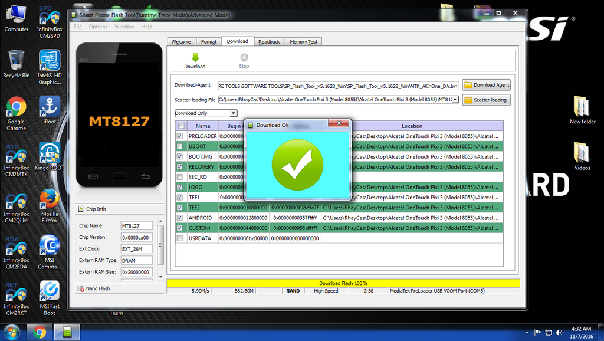Open the Kingo ROOT desktop shortcut
This screenshot has width=604, height=341.
[x=50, y=153]
